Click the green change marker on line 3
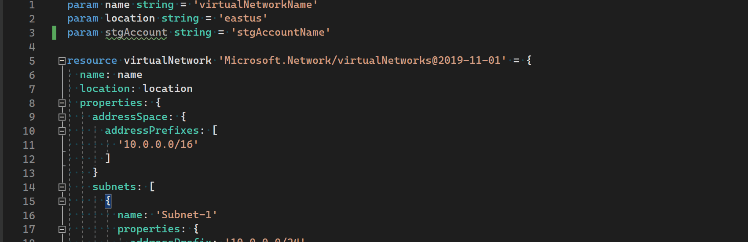The height and width of the screenshot is (242, 748). tap(54, 33)
